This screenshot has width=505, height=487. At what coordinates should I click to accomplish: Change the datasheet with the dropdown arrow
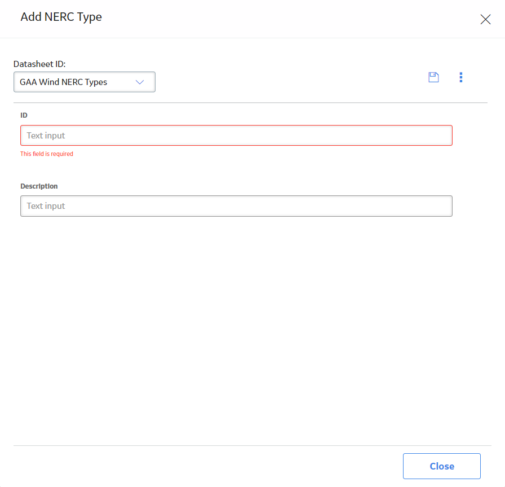click(140, 82)
